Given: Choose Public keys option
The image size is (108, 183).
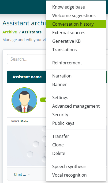Looking at the screenshot, I should tap(76, 123).
